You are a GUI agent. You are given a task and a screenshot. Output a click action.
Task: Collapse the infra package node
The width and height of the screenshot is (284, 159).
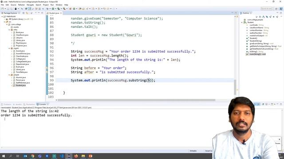coord(9,30)
